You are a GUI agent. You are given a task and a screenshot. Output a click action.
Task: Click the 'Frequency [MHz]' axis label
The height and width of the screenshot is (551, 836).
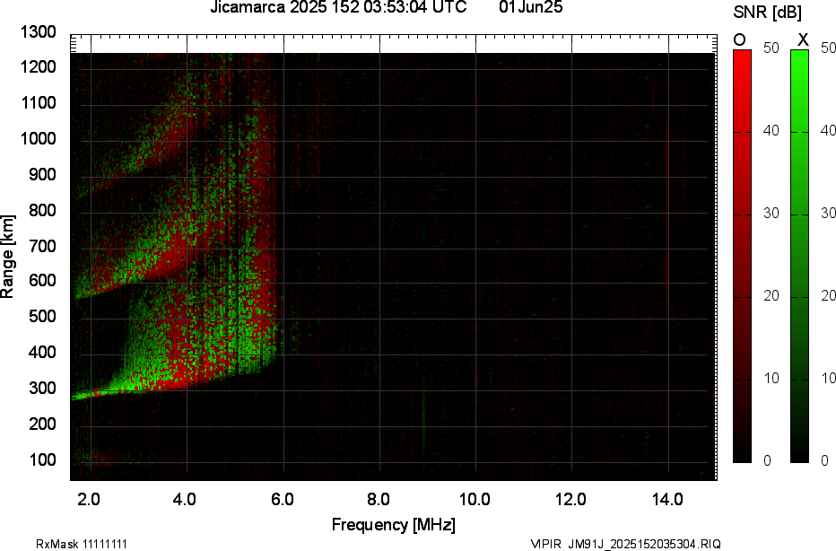coord(394,524)
